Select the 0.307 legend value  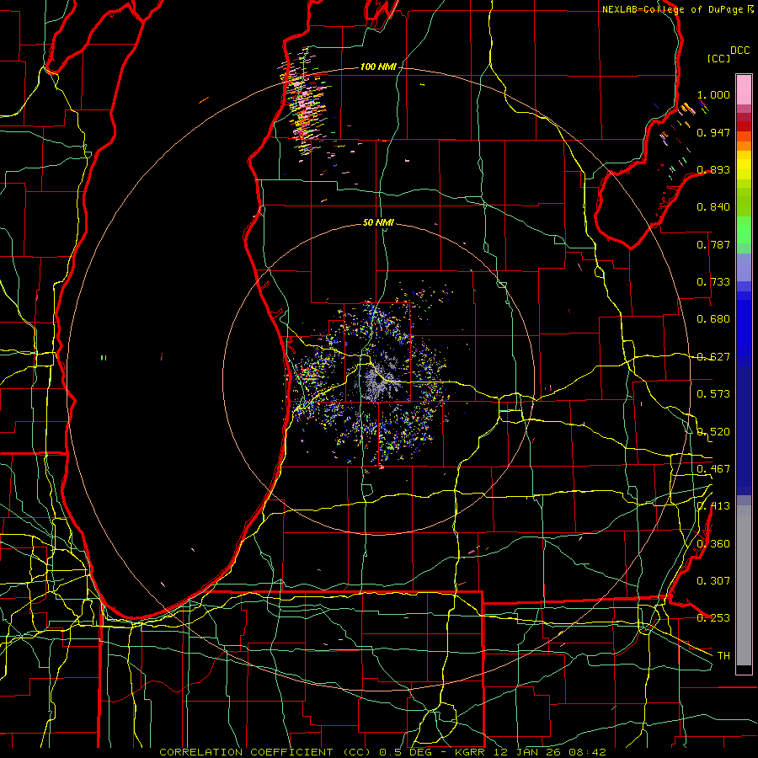[x=713, y=581]
